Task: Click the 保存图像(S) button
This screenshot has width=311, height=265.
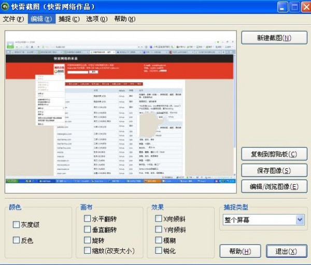Action: click(274, 170)
